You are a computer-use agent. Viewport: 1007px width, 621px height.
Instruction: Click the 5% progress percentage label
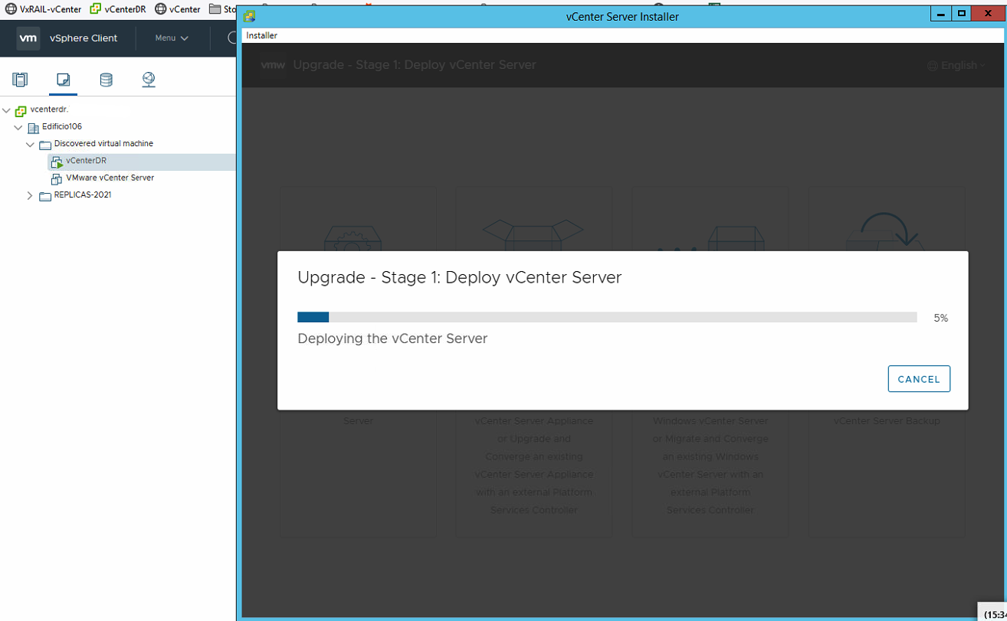pyautogui.click(x=941, y=318)
